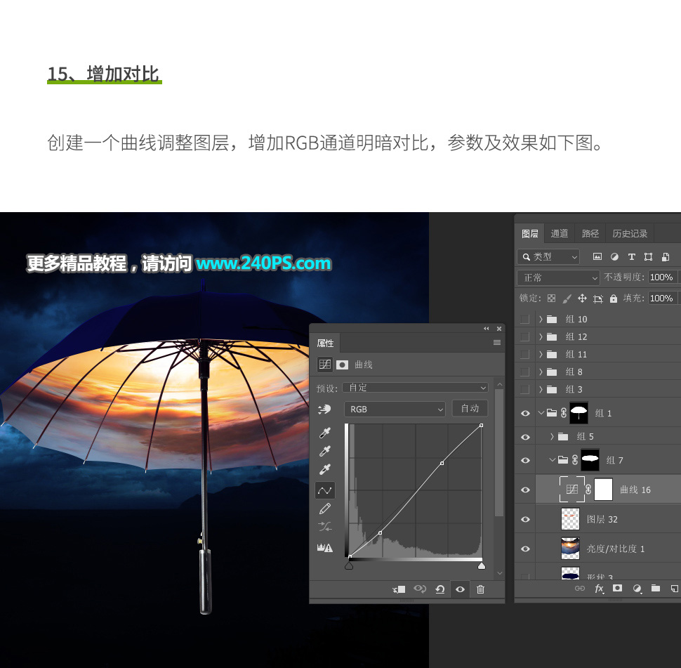Image resolution: width=681 pixels, height=668 pixels.
Task: Click the Link layers icon
Action: [x=579, y=589]
